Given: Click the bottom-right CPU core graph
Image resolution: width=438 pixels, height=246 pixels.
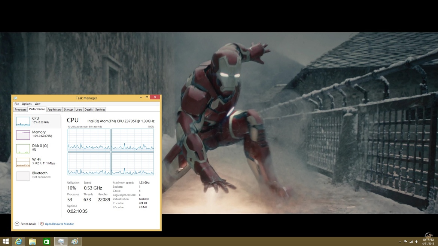Looking at the screenshot, I should (133, 164).
